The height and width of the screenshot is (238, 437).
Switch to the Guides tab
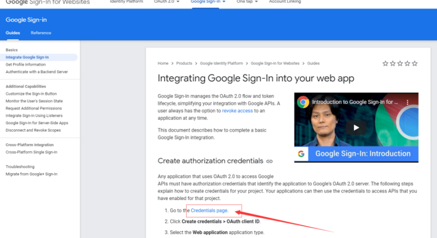(13, 33)
